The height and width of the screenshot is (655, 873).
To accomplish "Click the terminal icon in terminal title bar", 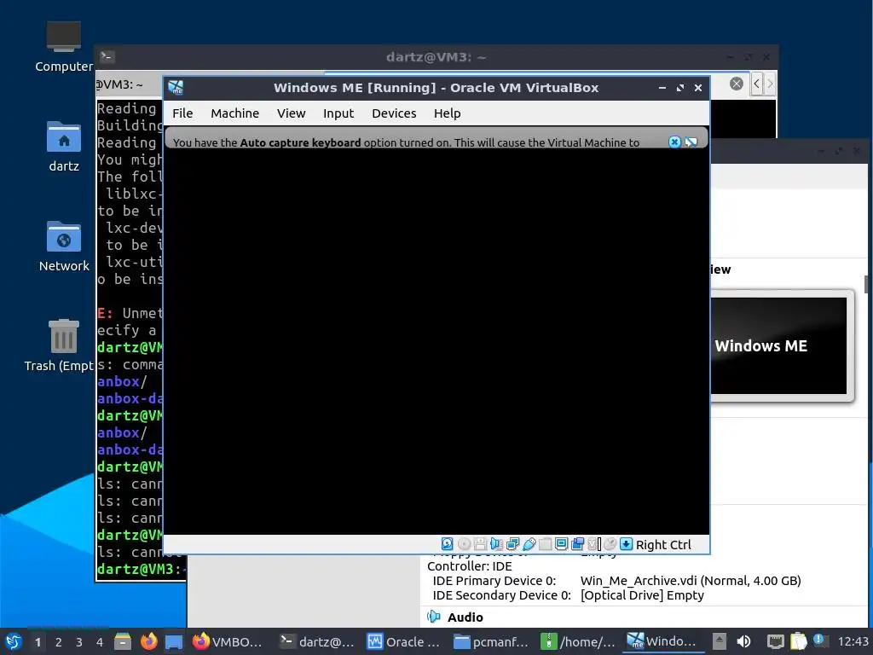I will coord(107,57).
